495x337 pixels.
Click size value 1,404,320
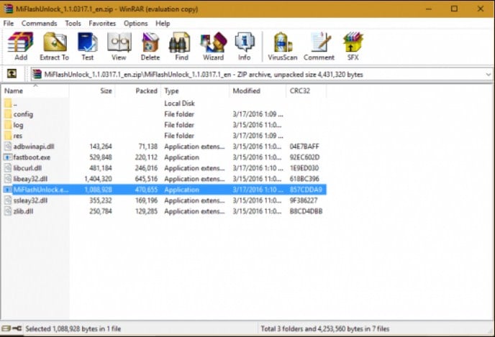[98, 179]
